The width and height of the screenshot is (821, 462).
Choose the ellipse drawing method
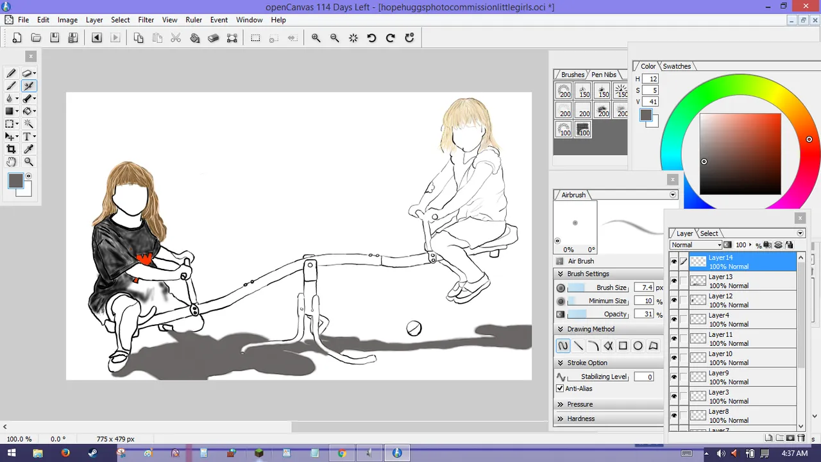[638, 346]
